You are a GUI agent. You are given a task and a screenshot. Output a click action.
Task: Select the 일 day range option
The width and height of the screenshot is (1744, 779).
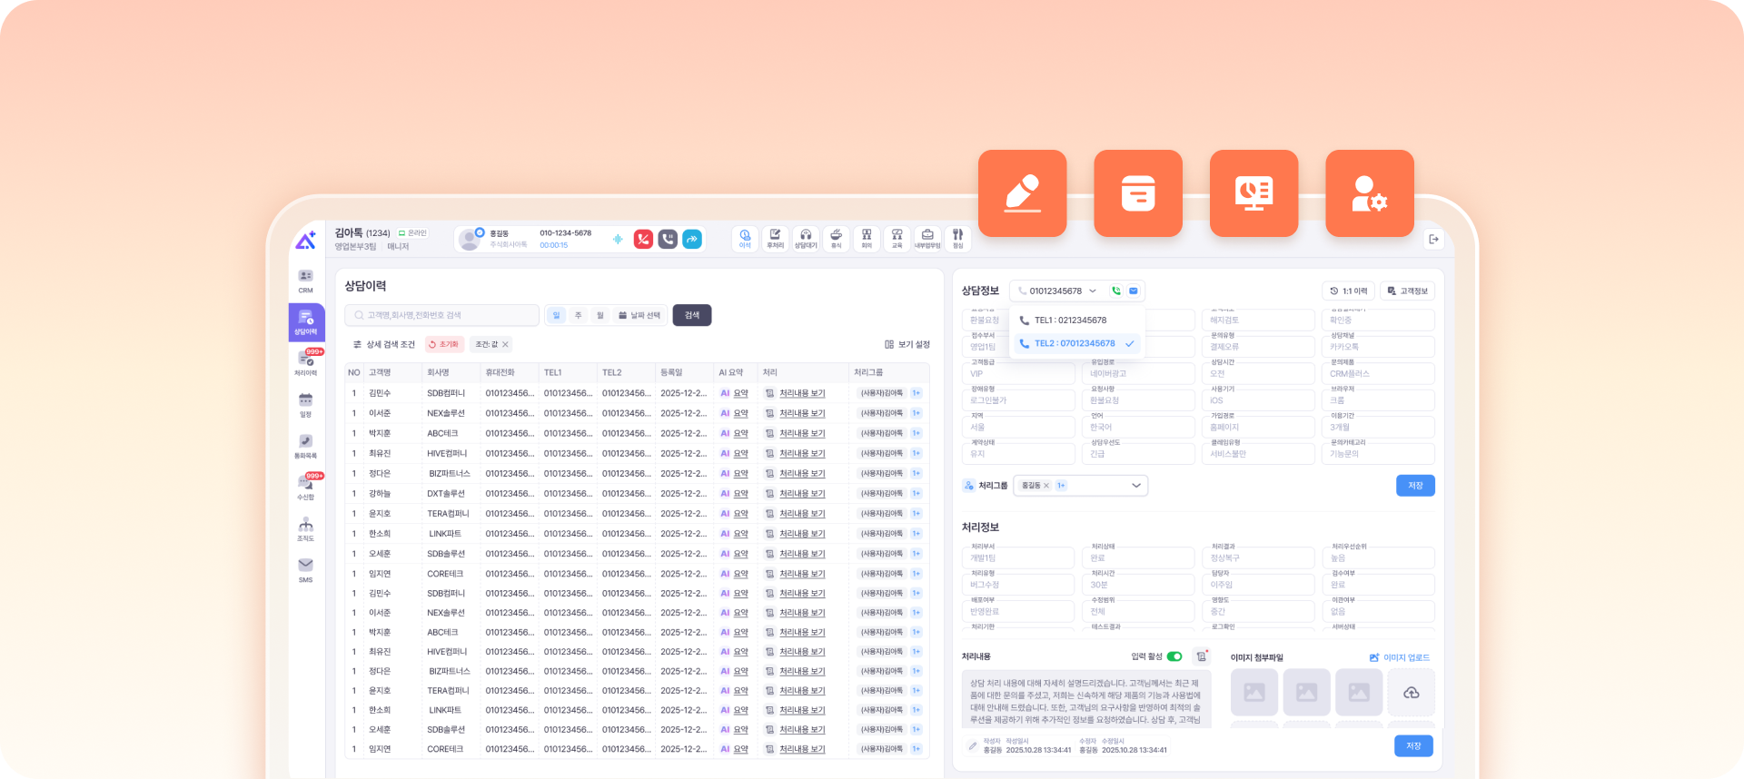pyautogui.click(x=557, y=315)
